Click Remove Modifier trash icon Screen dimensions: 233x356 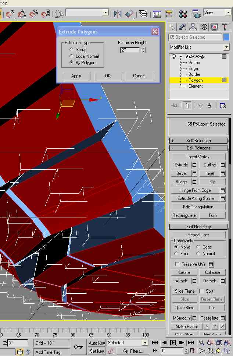coord(209,106)
